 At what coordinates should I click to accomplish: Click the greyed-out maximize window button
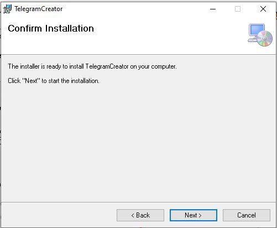tap(238, 9)
